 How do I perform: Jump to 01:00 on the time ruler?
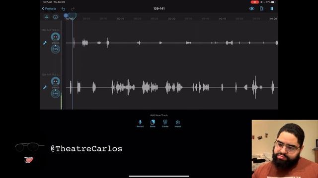pyautogui.click(x=273, y=19)
